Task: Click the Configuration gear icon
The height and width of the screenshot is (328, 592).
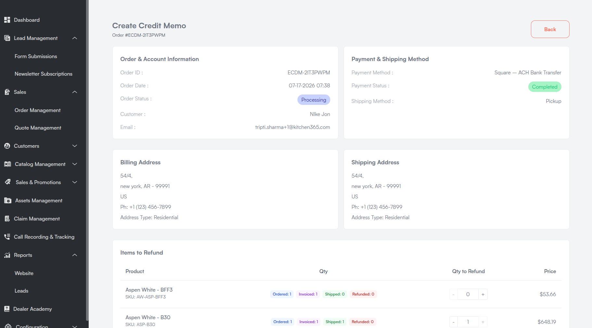Action: 8,326
